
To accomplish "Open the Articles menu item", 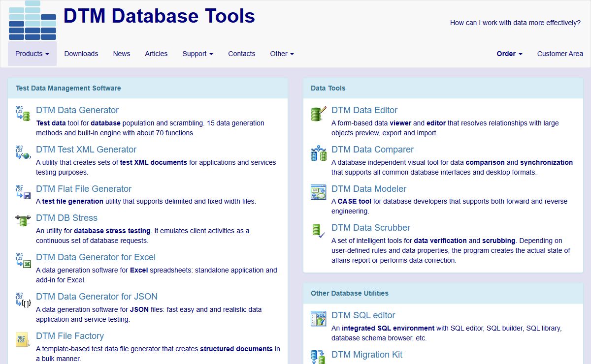I will pos(156,54).
